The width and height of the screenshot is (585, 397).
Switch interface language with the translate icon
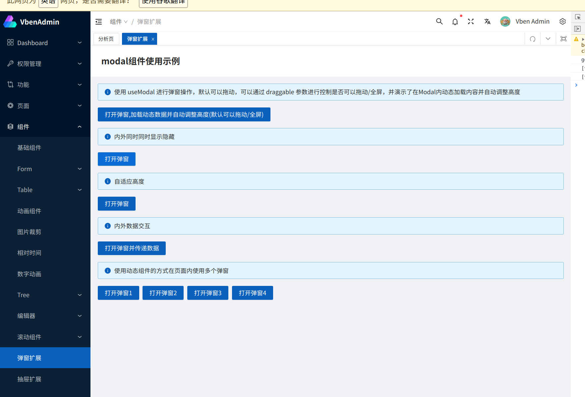tap(487, 21)
